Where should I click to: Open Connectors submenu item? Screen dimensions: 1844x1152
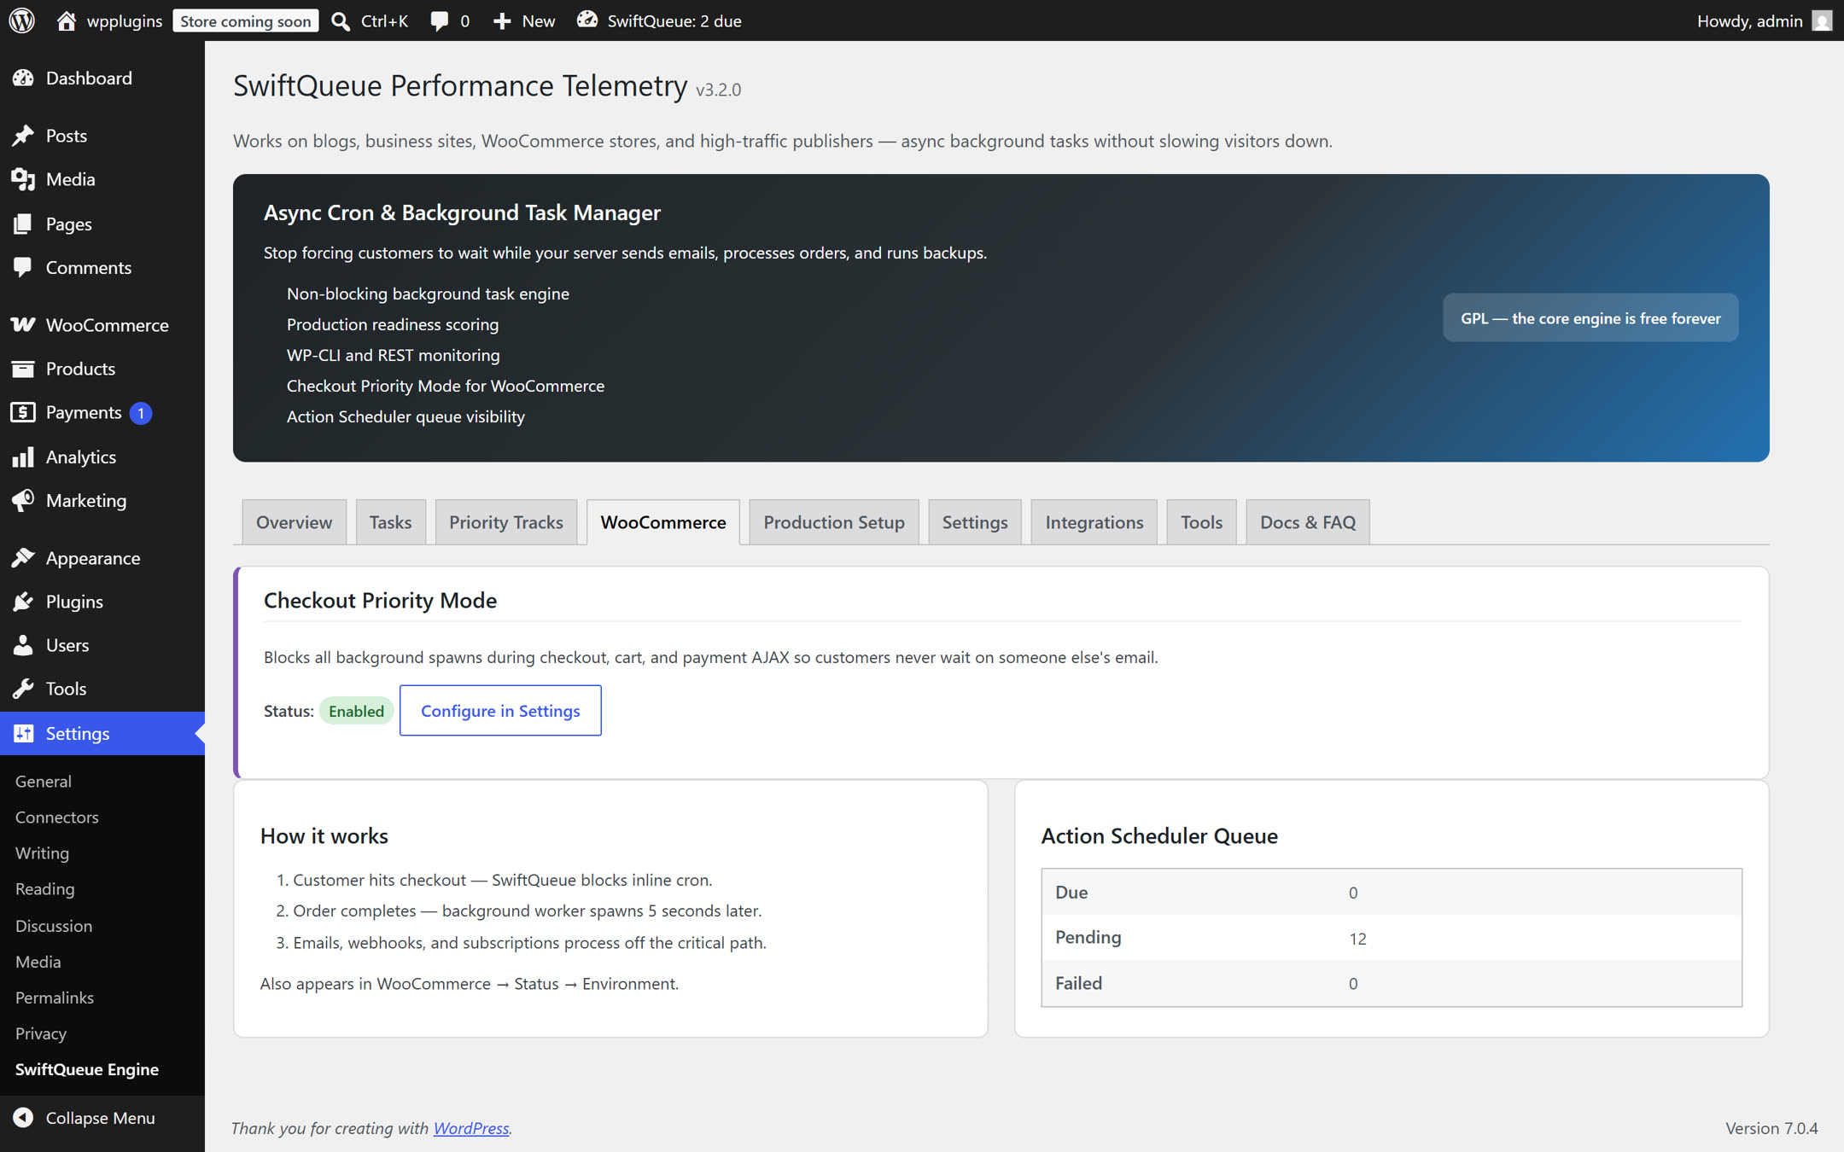click(56, 817)
